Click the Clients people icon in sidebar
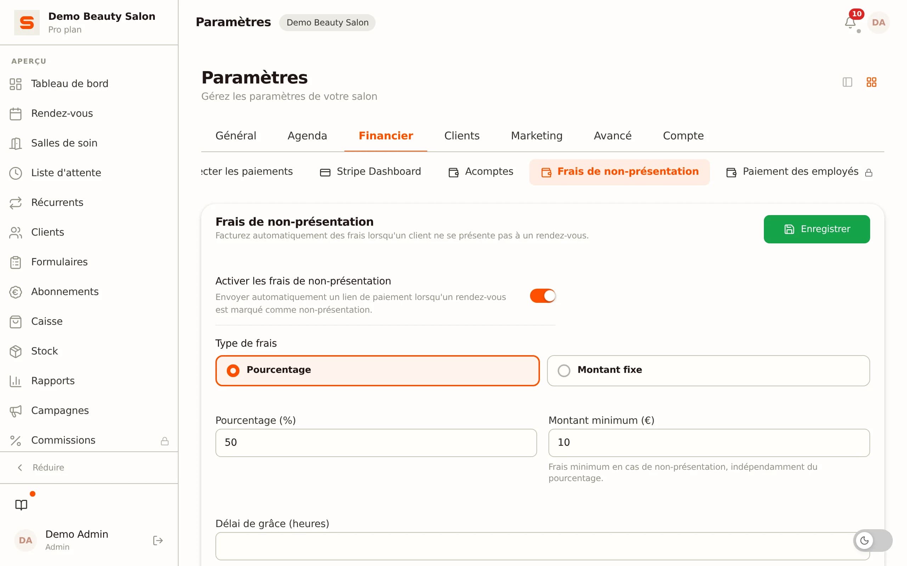 (15, 232)
